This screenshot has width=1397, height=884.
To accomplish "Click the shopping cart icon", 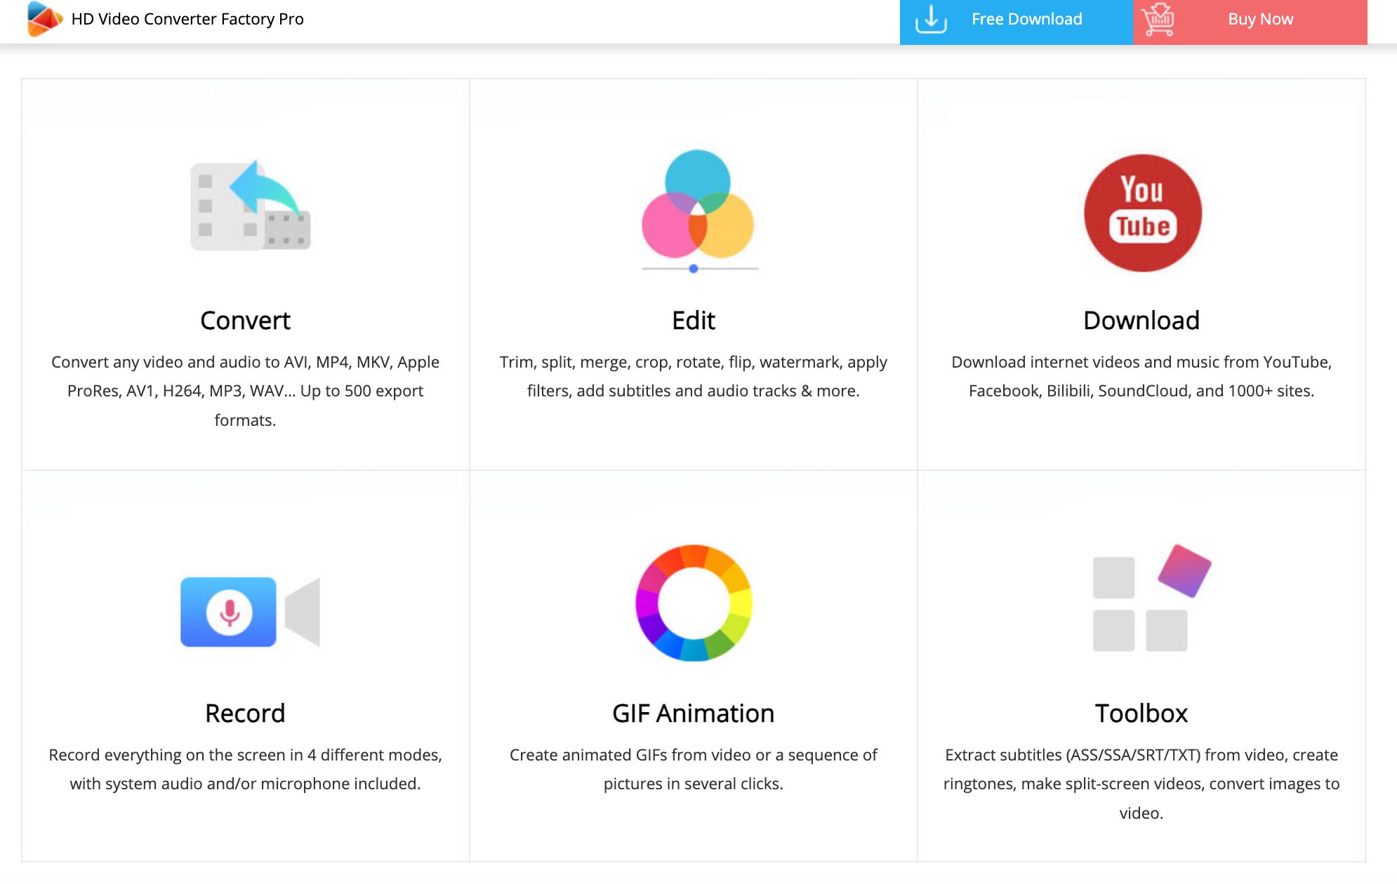I will pos(1158,20).
